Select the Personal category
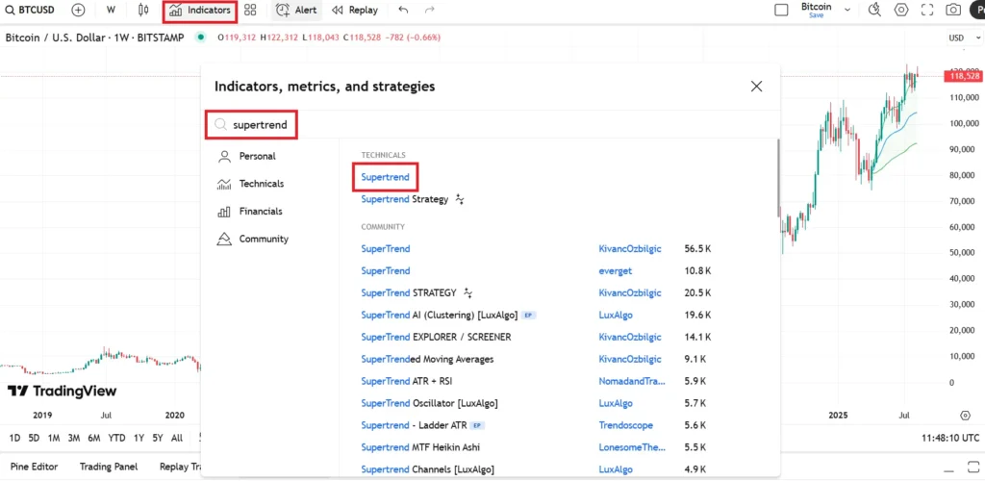985x481 pixels. (247, 157)
